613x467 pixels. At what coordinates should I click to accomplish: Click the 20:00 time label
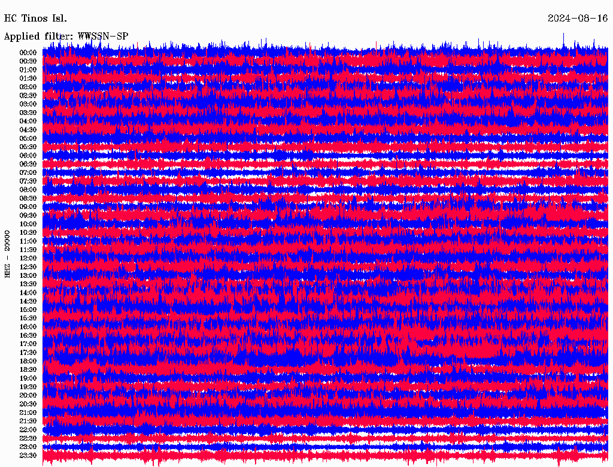(28, 396)
